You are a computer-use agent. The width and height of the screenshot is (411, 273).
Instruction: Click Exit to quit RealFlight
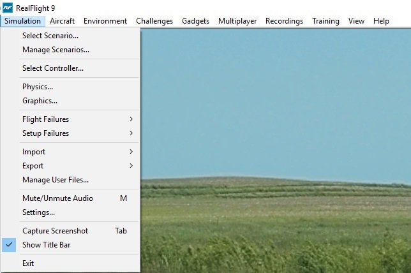coord(28,263)
